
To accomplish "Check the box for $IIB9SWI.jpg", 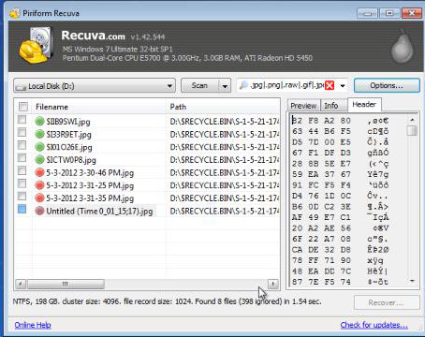I will tap(22, 120).
